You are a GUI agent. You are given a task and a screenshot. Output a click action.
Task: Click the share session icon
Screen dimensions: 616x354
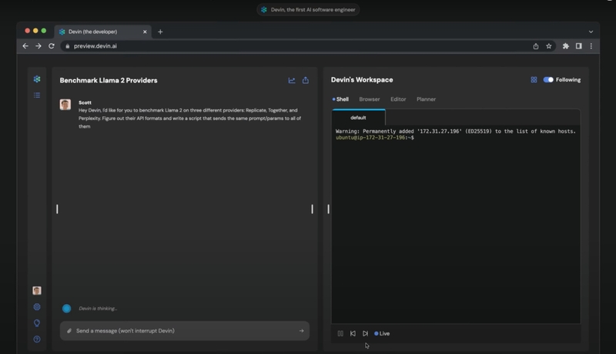(306, 80)
